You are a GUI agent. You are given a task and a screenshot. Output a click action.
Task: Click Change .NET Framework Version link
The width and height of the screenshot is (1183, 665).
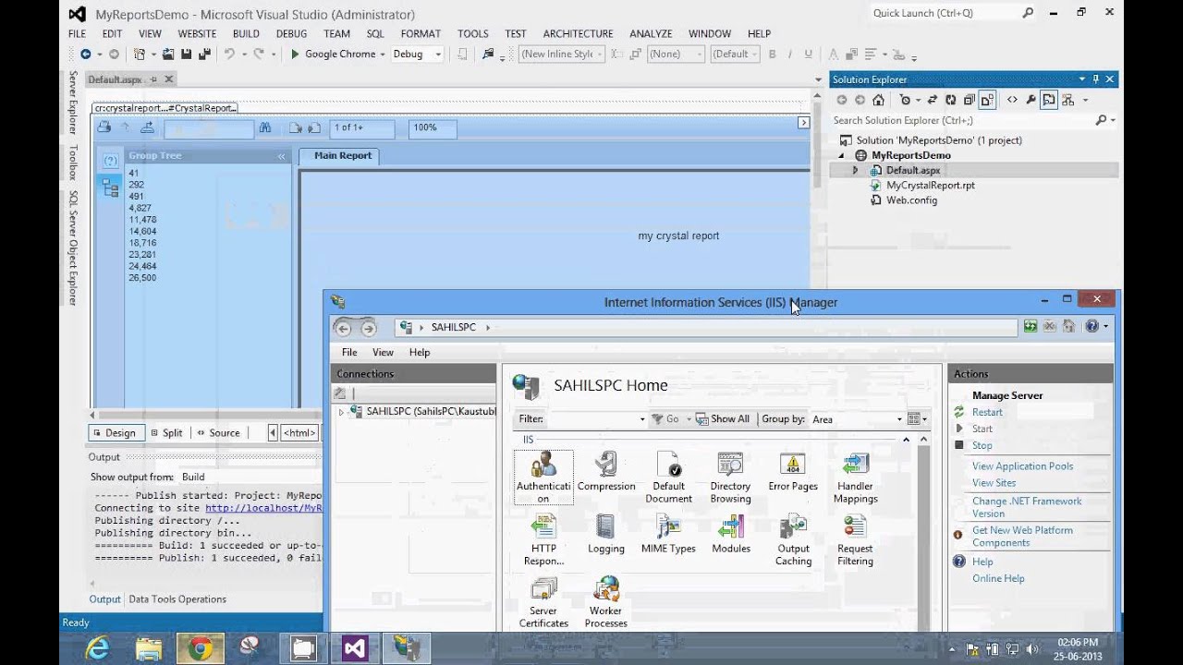pyautogui.click(x=1027, y=507)
